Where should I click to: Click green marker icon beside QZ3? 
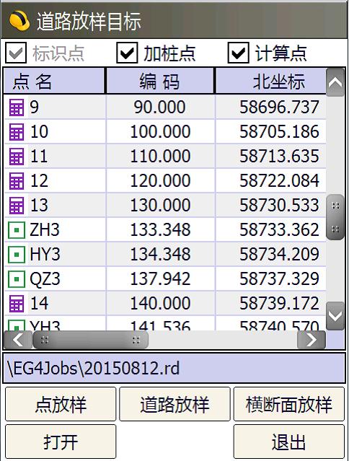17,279
